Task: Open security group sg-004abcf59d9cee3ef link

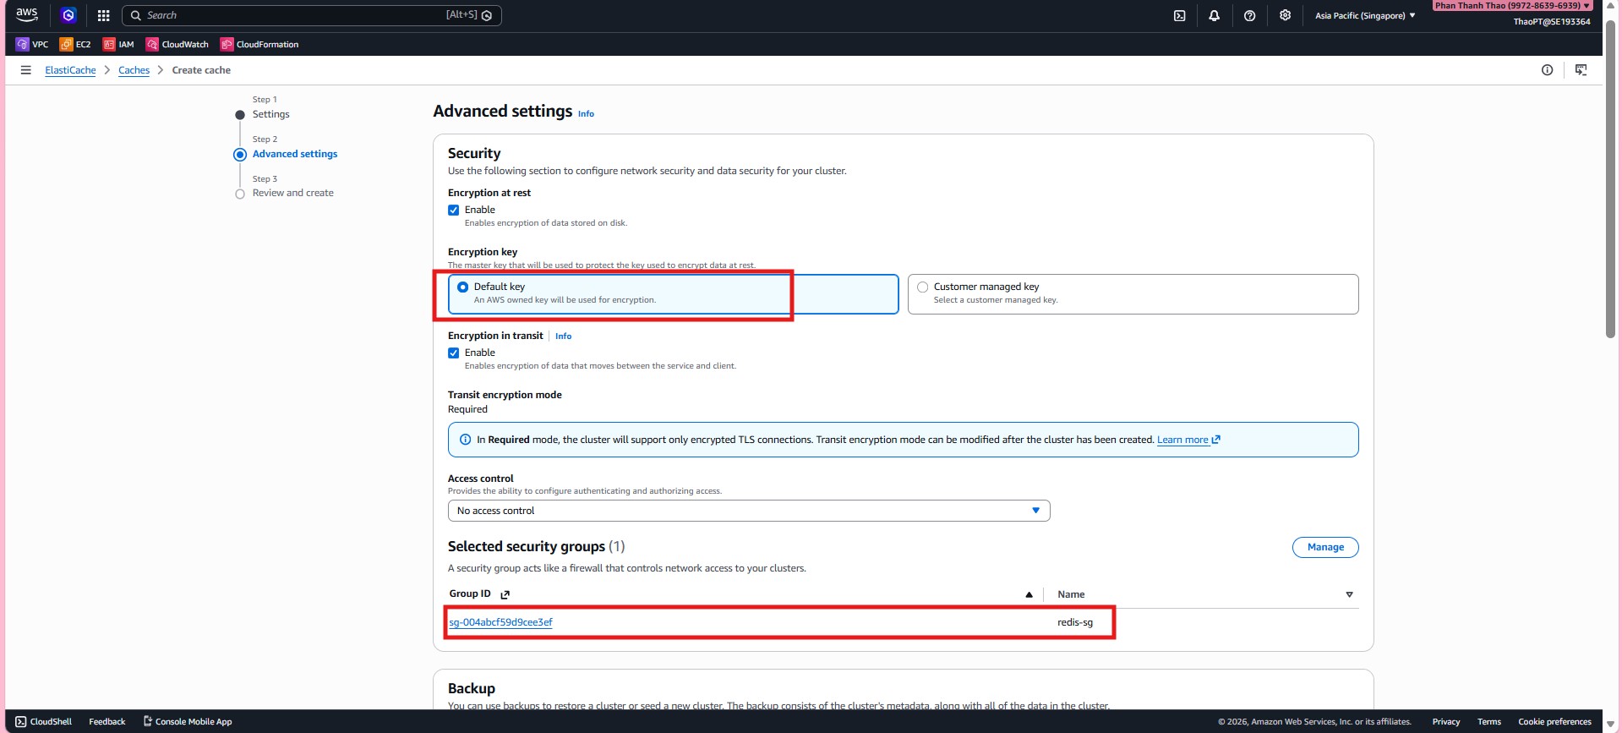Action: [500, 622]
